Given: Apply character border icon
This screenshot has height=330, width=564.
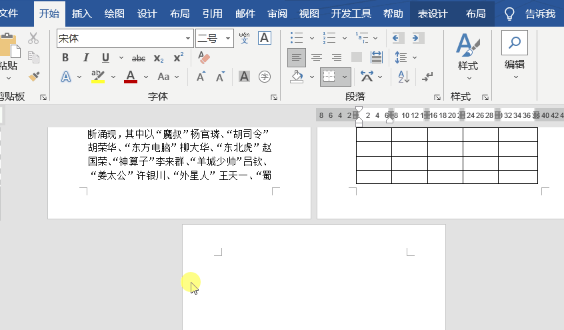Looking at the screenshot, I should point(265,38).
